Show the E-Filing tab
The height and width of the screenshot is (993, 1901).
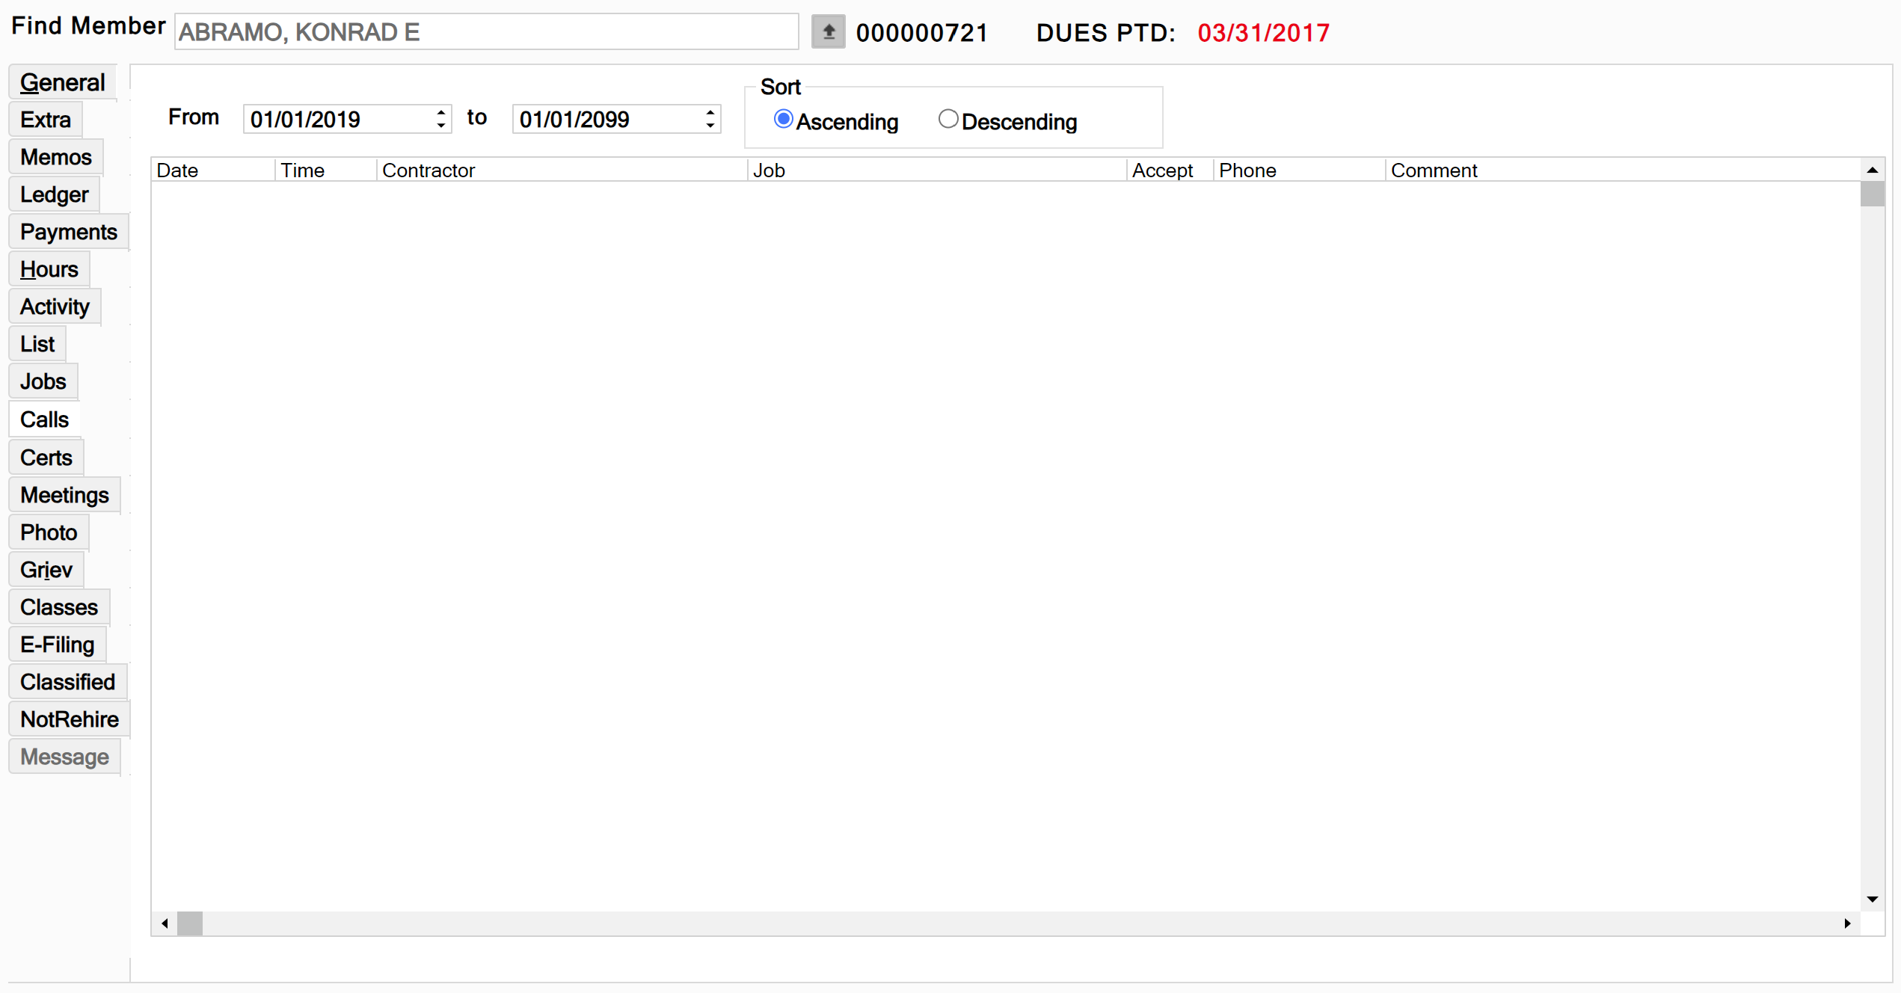[57, 645]
